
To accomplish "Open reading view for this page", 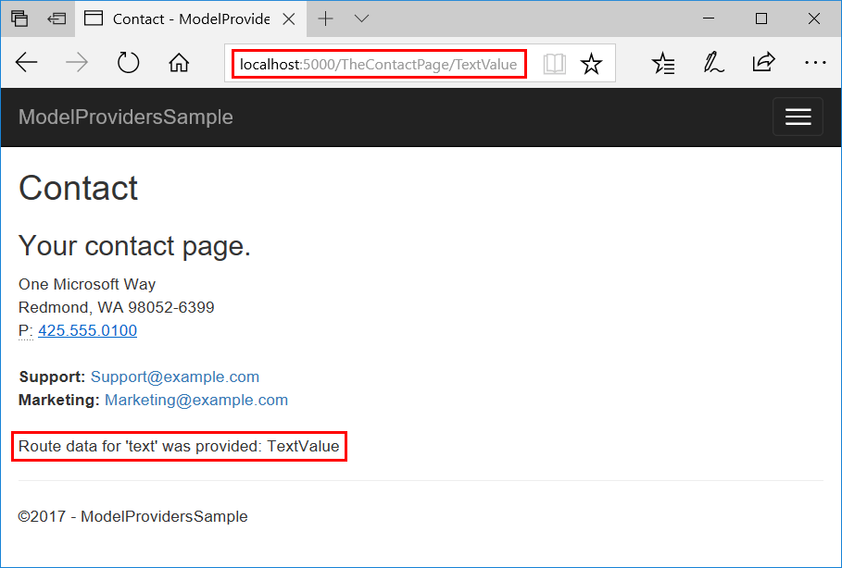I will (554, 63).
